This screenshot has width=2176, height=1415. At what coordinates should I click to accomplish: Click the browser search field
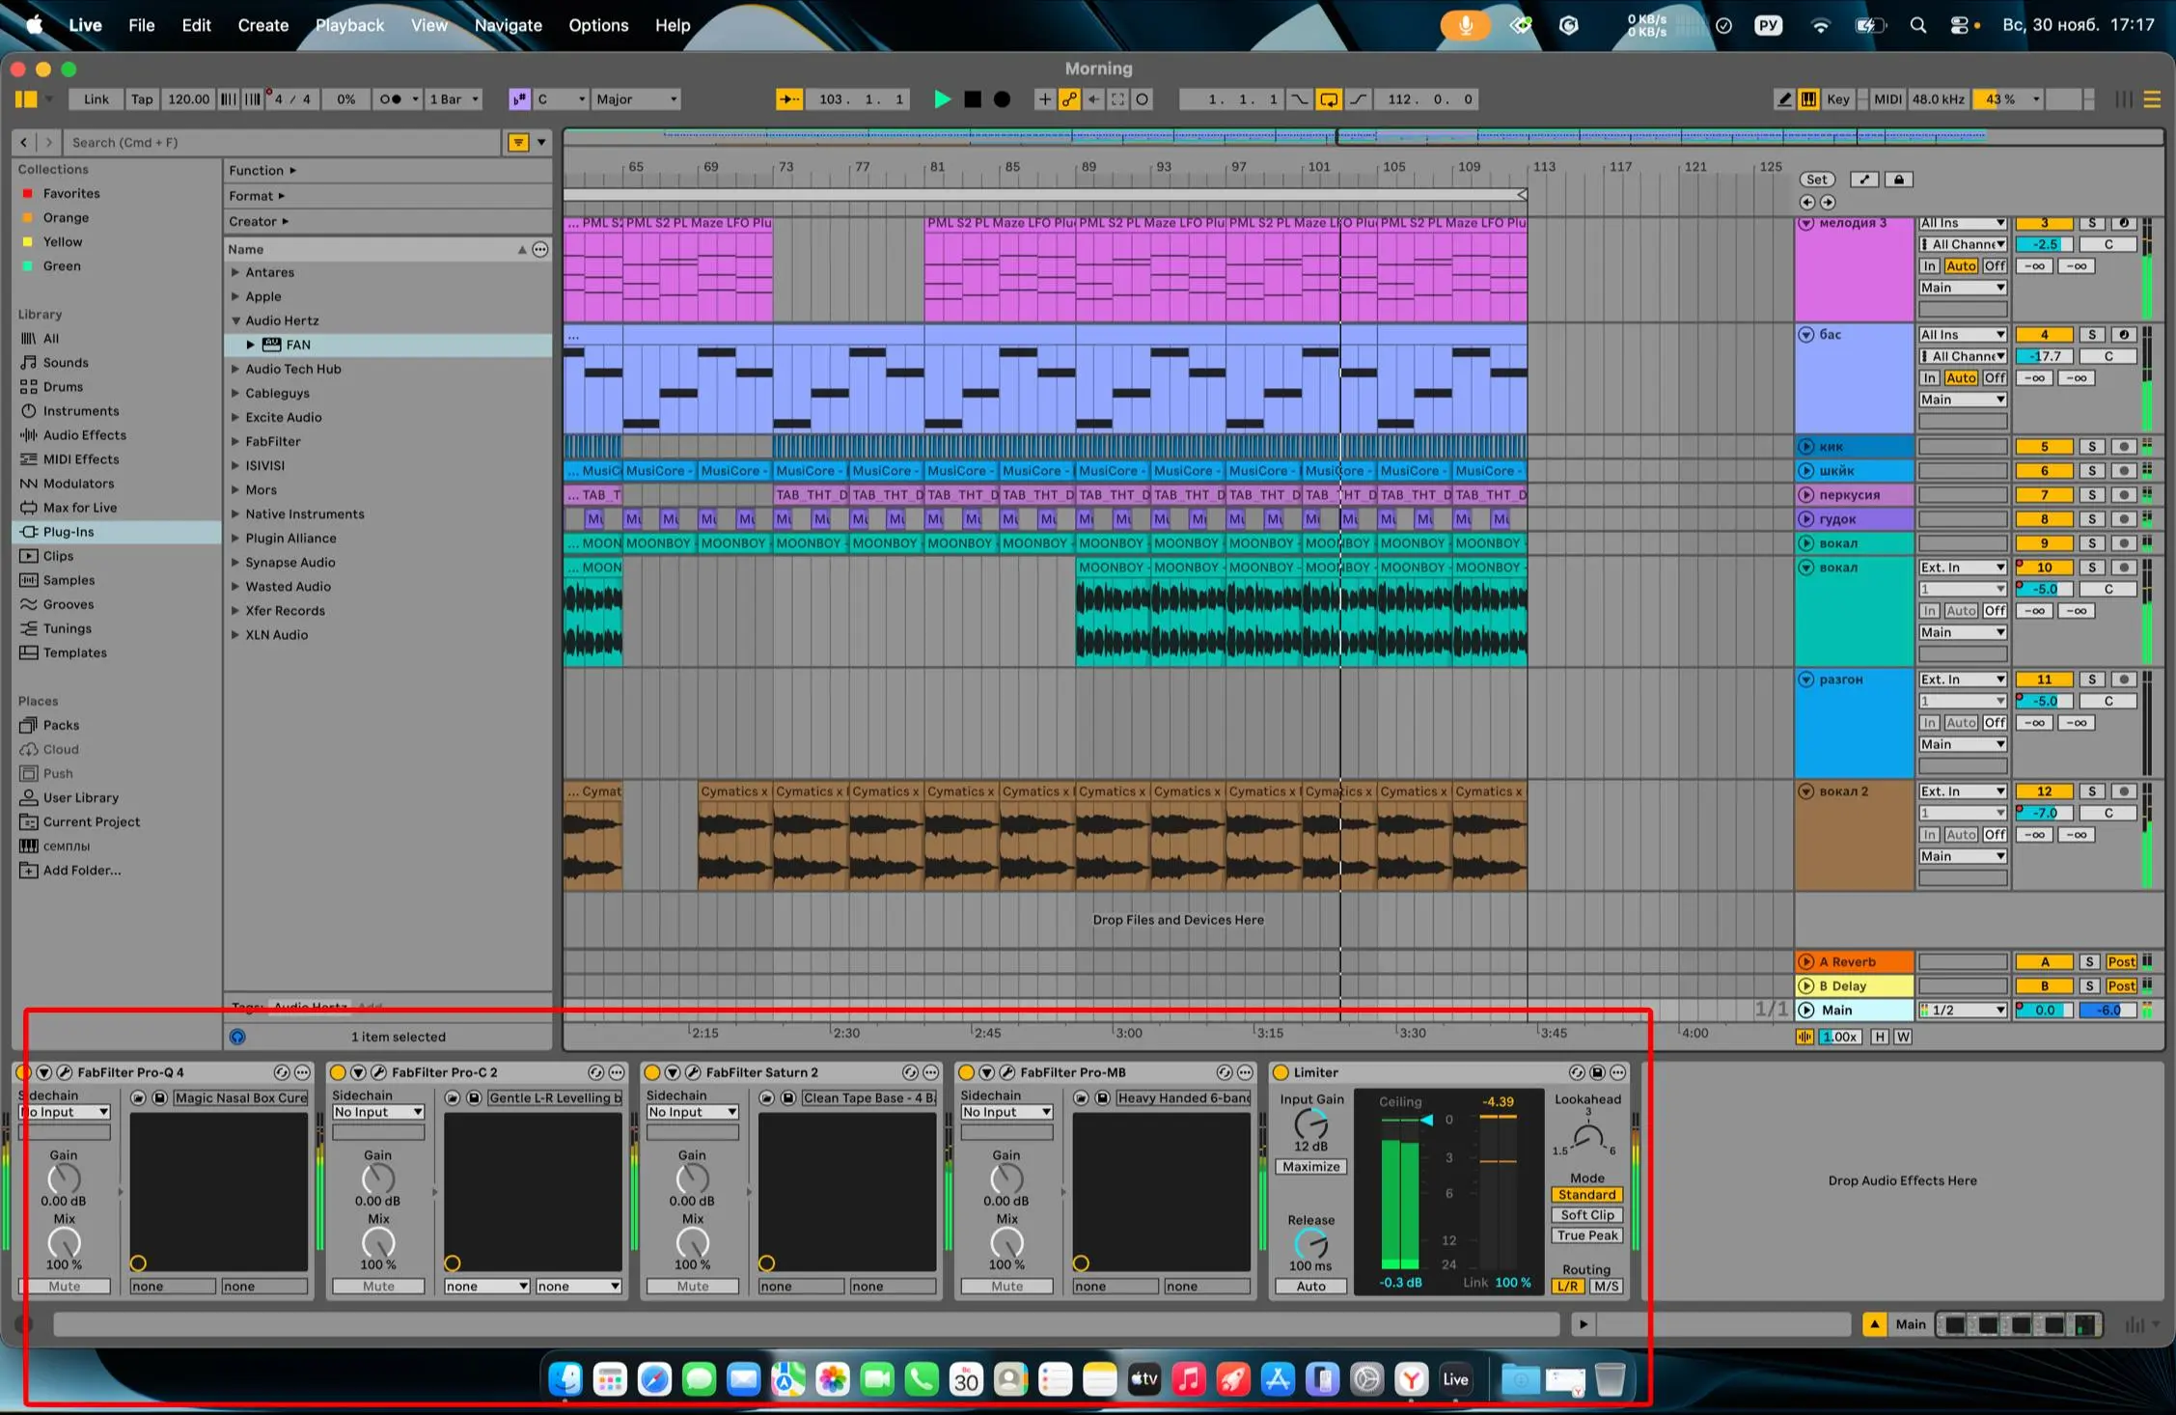pos(284,143)
